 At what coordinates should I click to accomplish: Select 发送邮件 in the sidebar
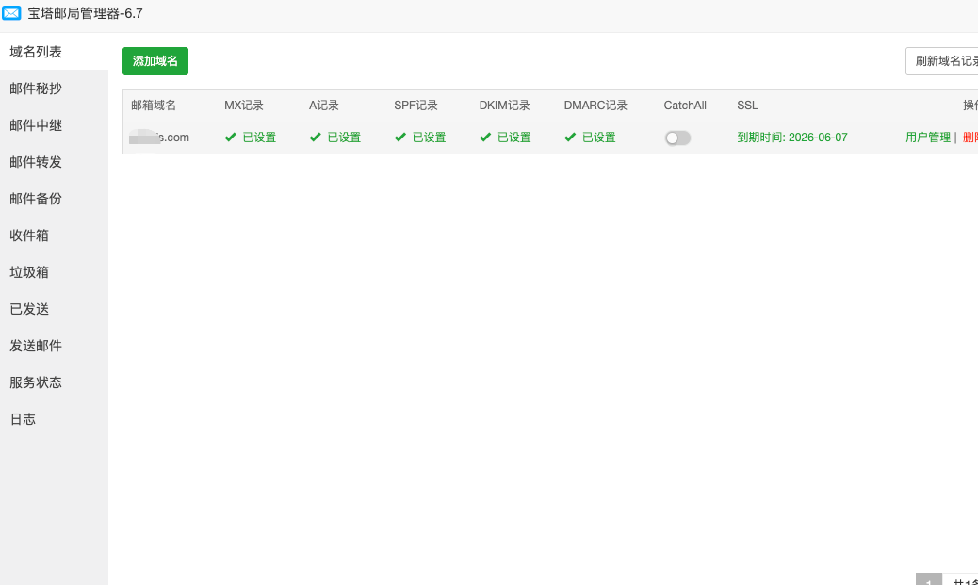point(36,346)
